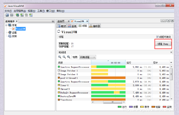This screenshot has height=115, width=179.
Task: Click the scroll-down arrow of thread list
Action: [x=171, y=99]
